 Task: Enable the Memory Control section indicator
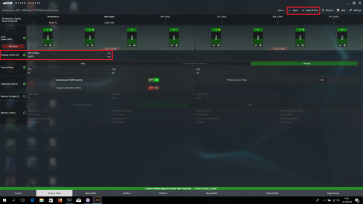(24, 113)
